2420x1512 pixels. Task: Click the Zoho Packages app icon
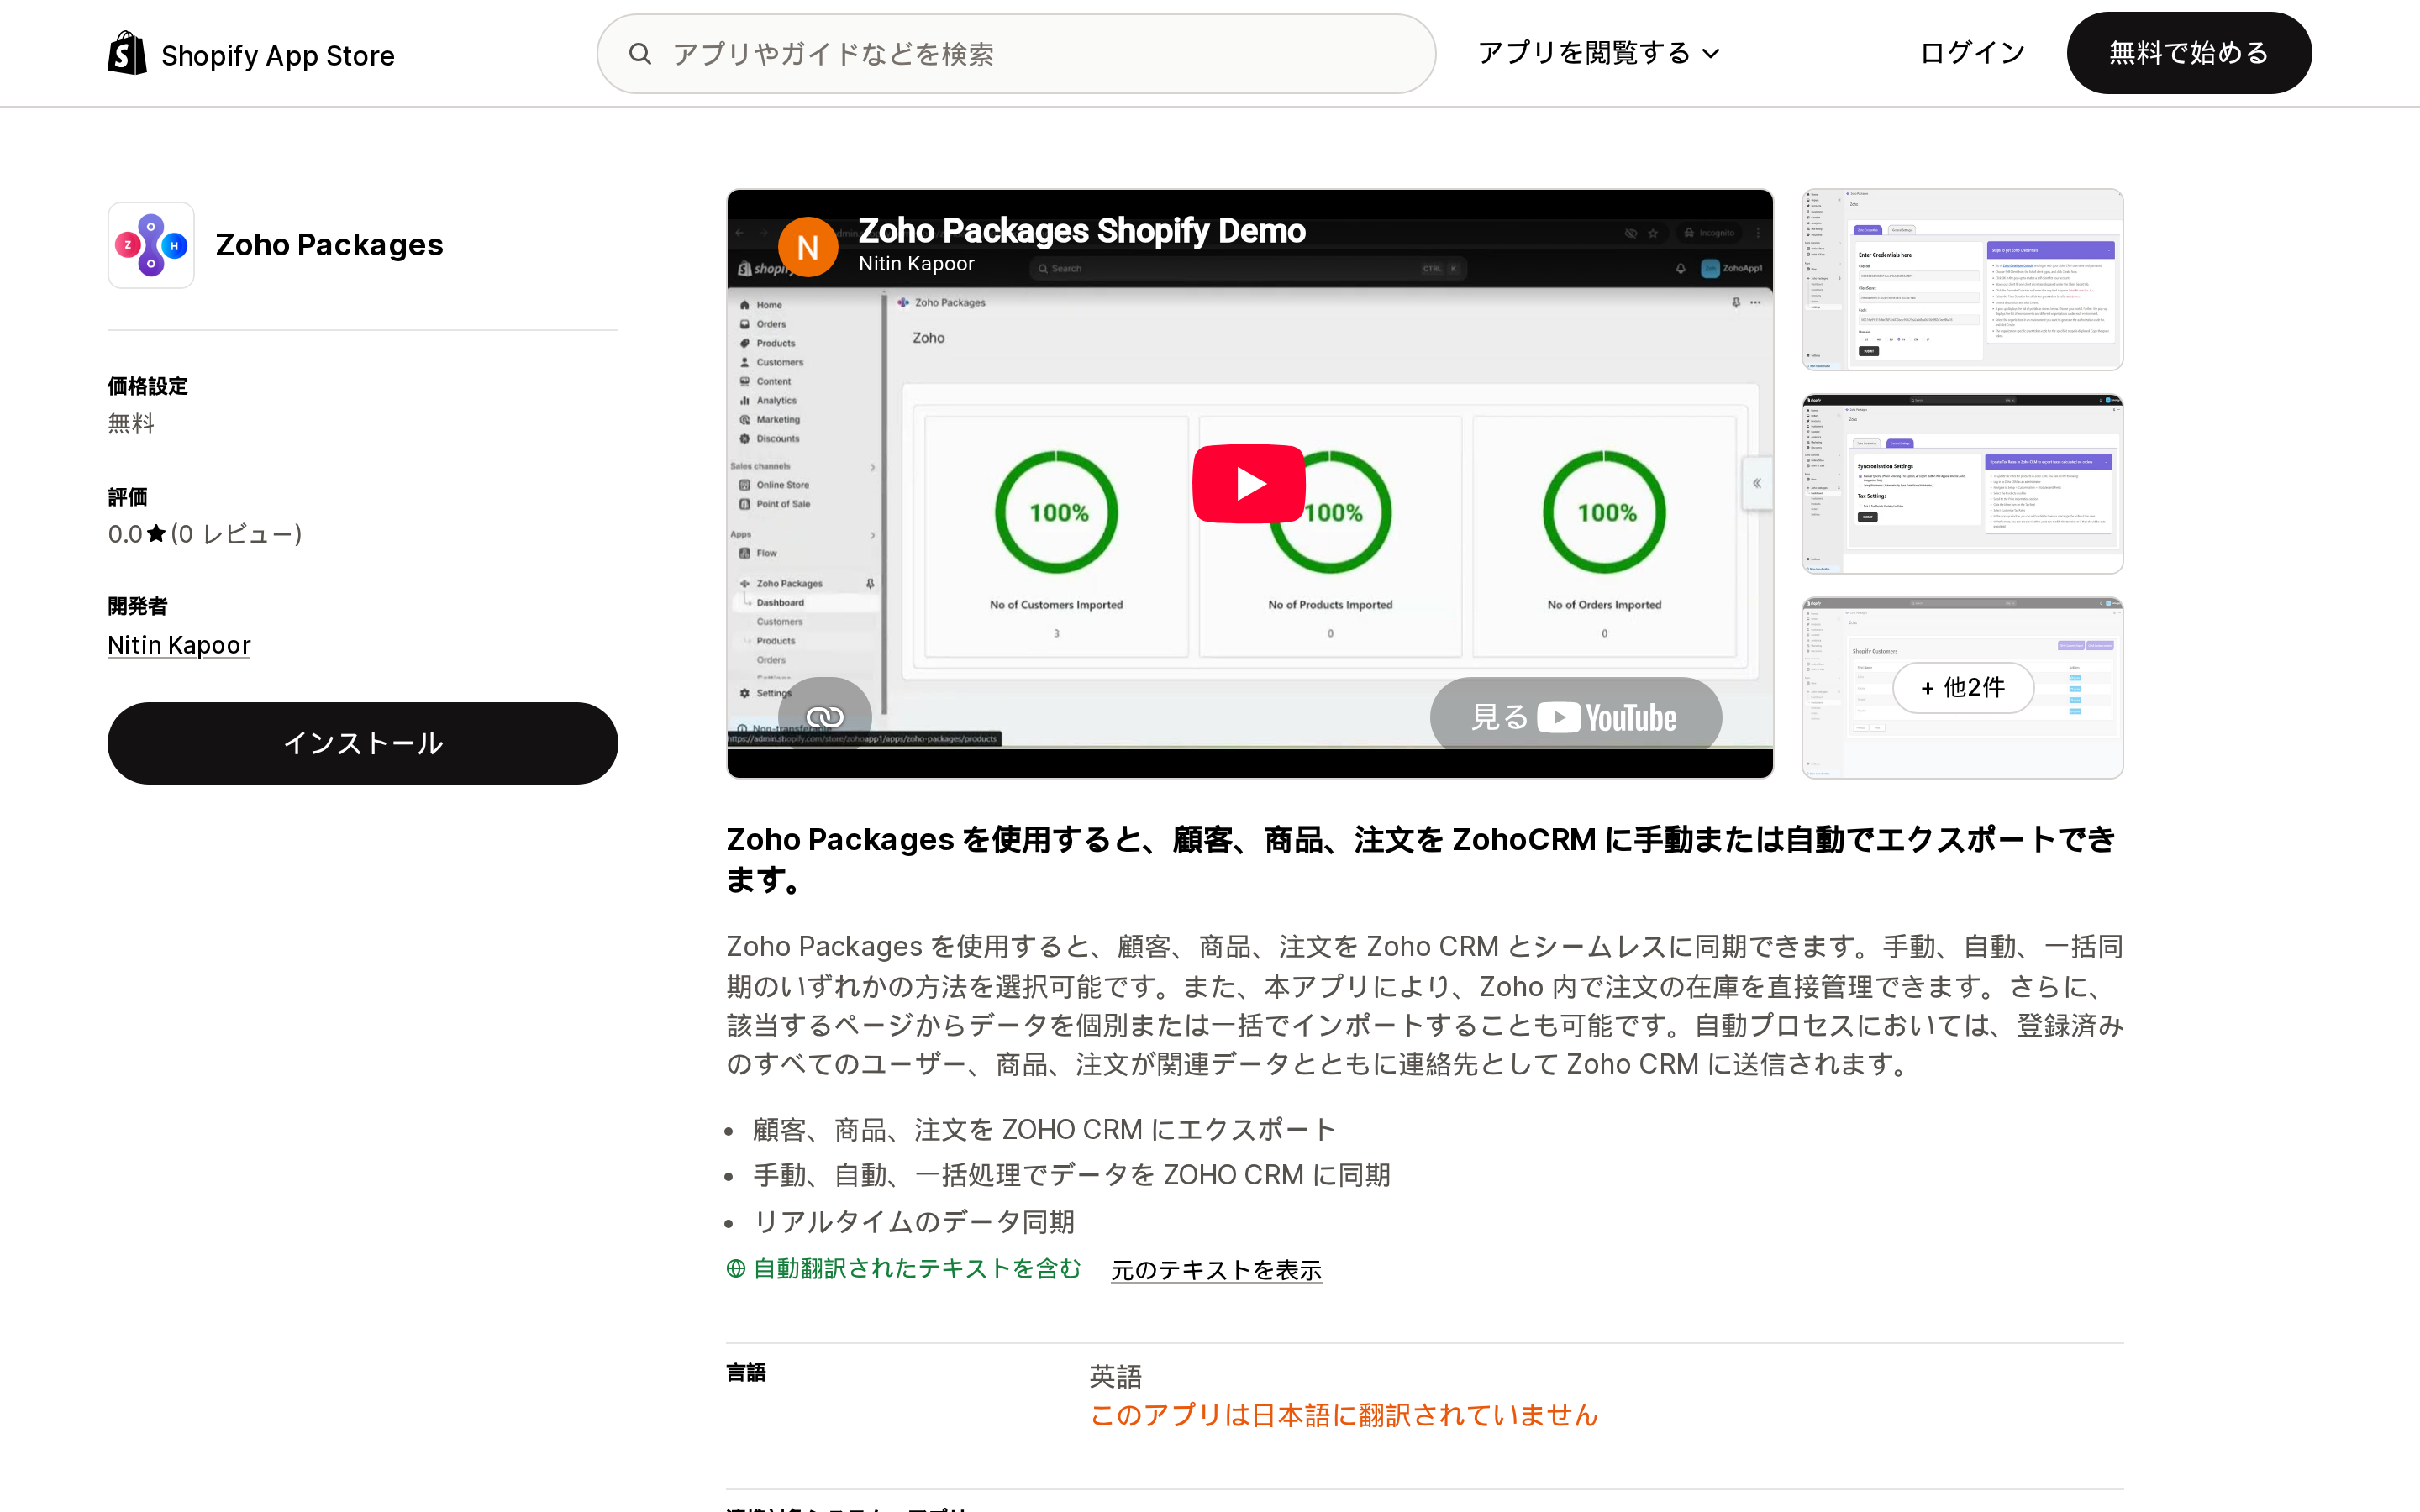(151, 245)
